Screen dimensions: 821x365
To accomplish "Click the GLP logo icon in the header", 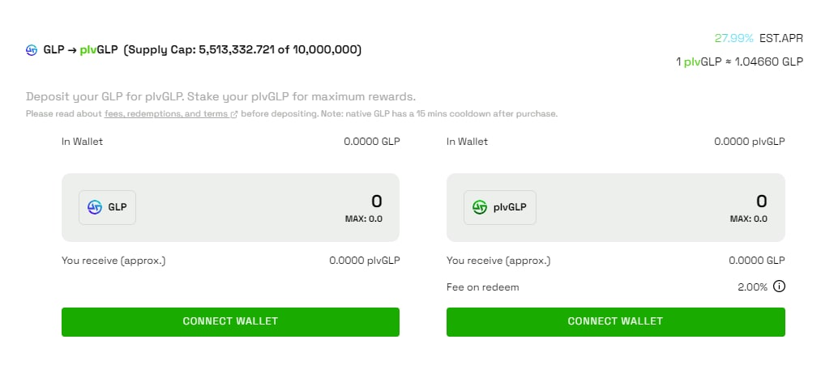I will click(x=32, y=50).
